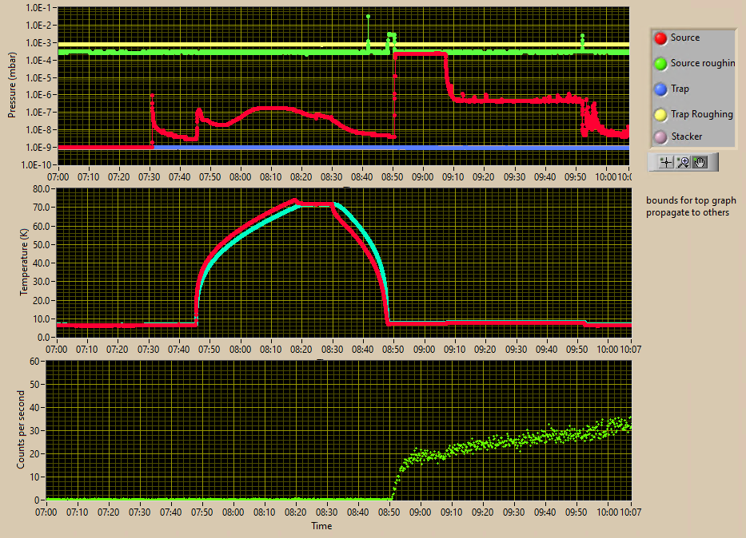Click the '1.0E-9' pressure axis tick
The height and width of the screenshot is (538, 746).
tap(40, 147)
